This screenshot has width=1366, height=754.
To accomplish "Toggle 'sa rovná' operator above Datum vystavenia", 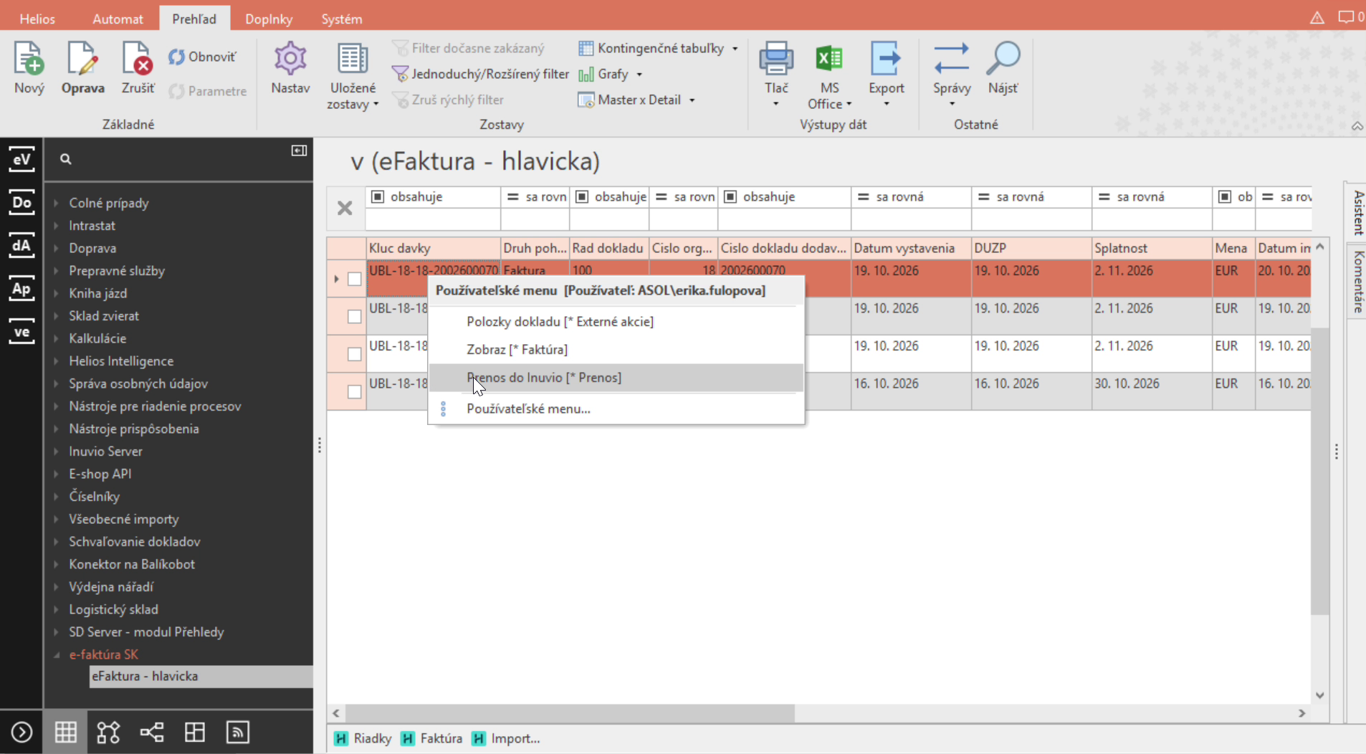I will pyautogui.click(x=864, y=196).
